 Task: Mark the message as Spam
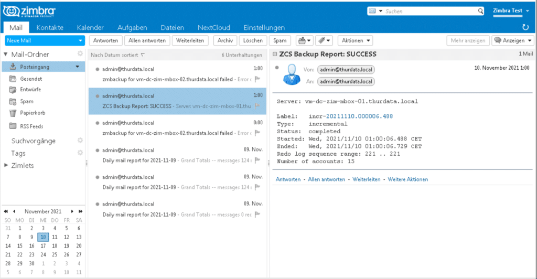point(280,40)
